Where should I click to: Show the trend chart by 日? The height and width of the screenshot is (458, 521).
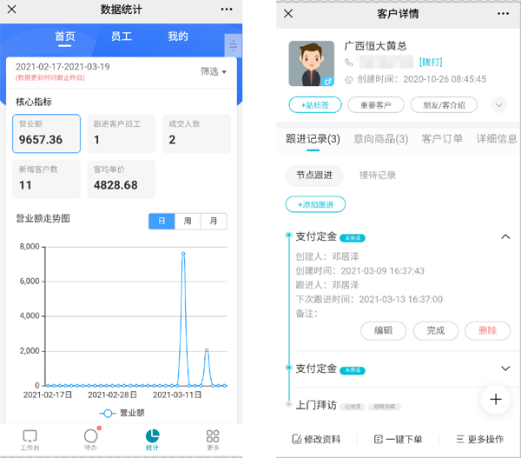162,222
